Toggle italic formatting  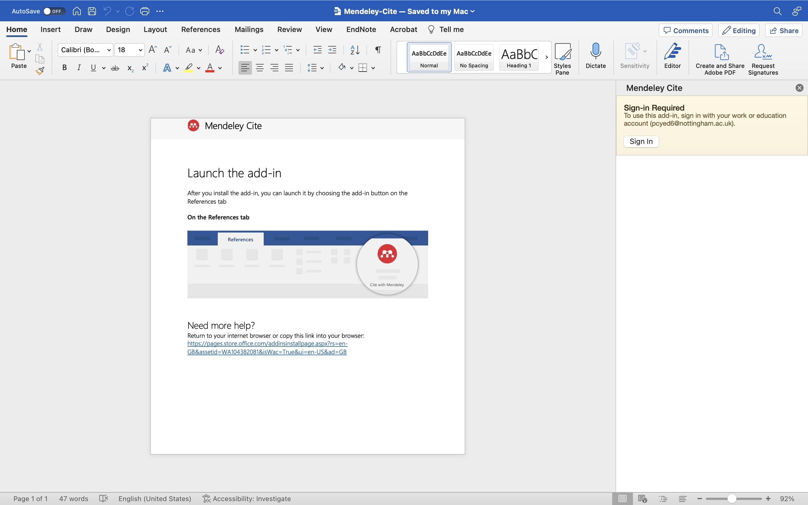[x=79, y=68]
